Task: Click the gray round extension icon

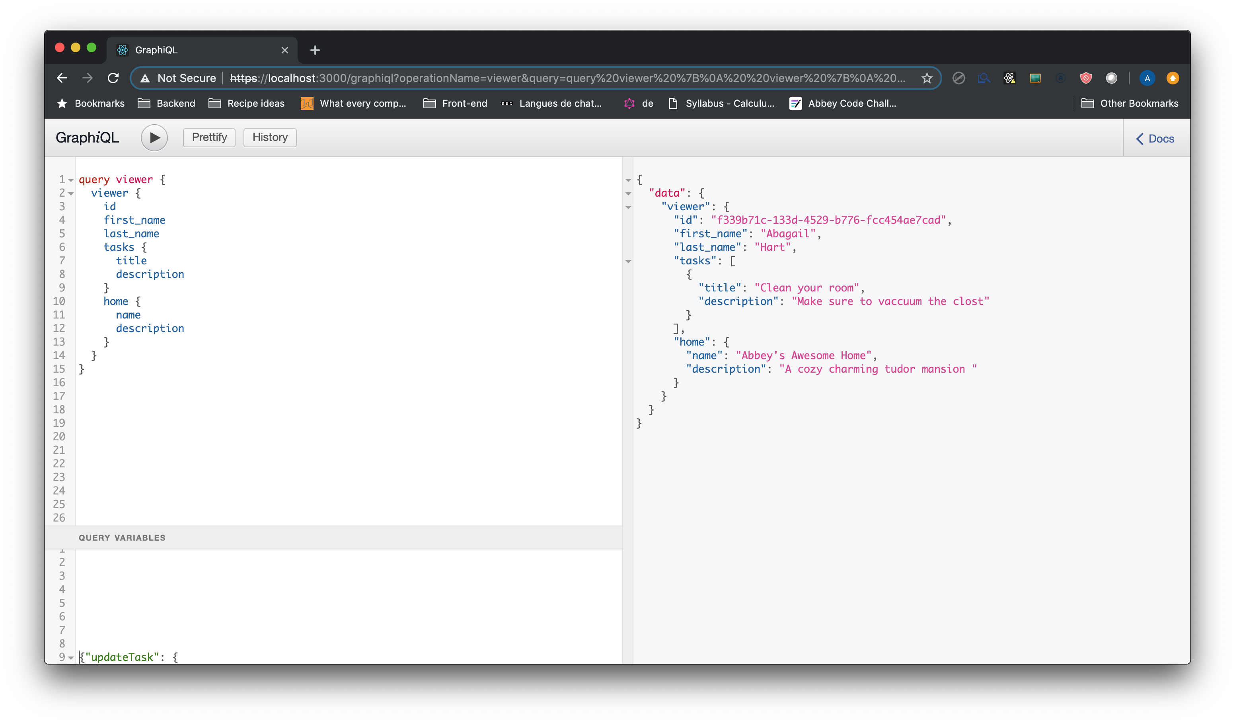Action: [x=1112, y=78]
